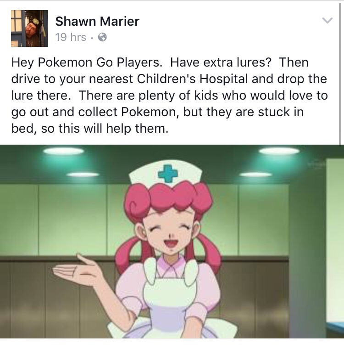Viewport: 344px width, 349px height.
Task: Click the final line "bed, so this will help them."
Action: click(x=90, y=129)
